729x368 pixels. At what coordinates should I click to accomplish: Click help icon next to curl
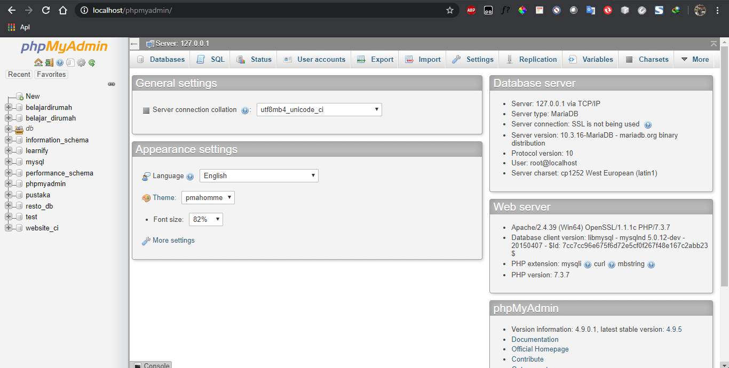point(612,265)
